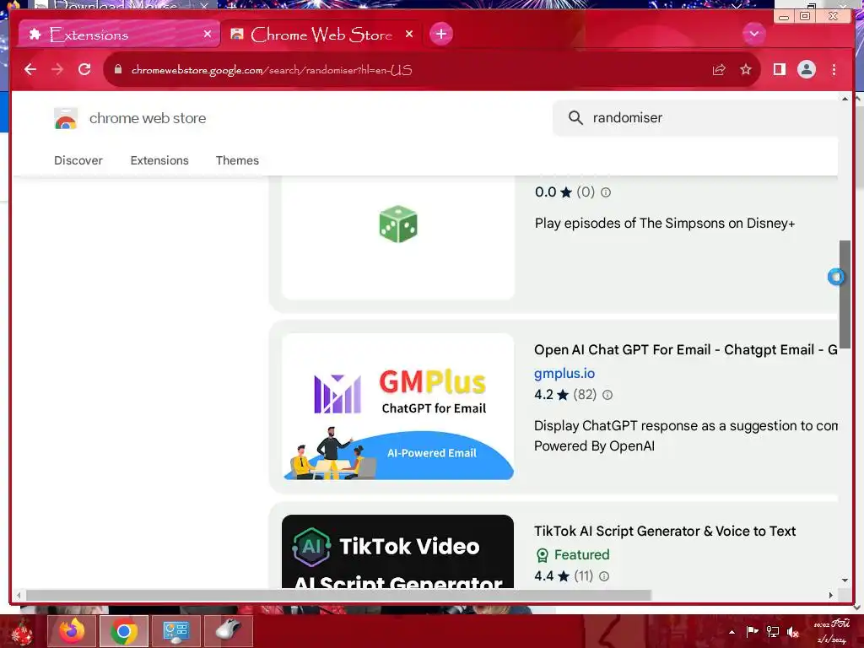
Task: Click the muted volume tray icon
Action: (793, 632)
